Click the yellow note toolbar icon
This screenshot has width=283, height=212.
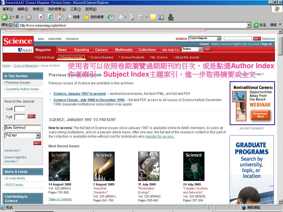[153, 17]
